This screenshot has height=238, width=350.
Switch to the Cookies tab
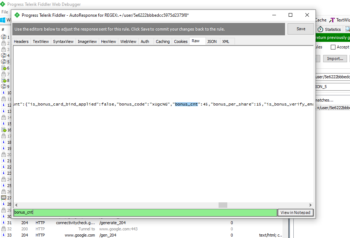pyautogui.click(x=180, y=41)
